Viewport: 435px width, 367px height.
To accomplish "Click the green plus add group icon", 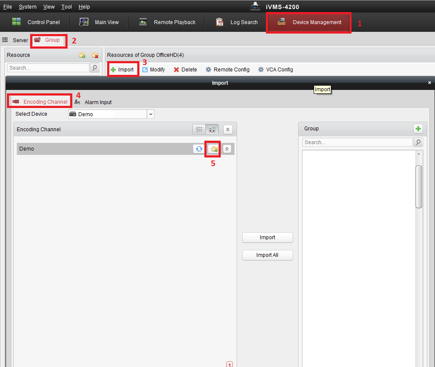I will [418, 129].
